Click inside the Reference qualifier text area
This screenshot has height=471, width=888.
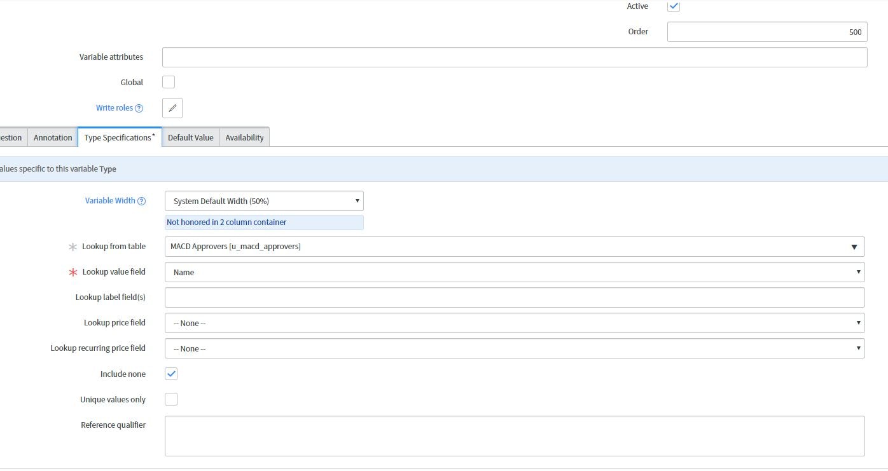point(515,436)
